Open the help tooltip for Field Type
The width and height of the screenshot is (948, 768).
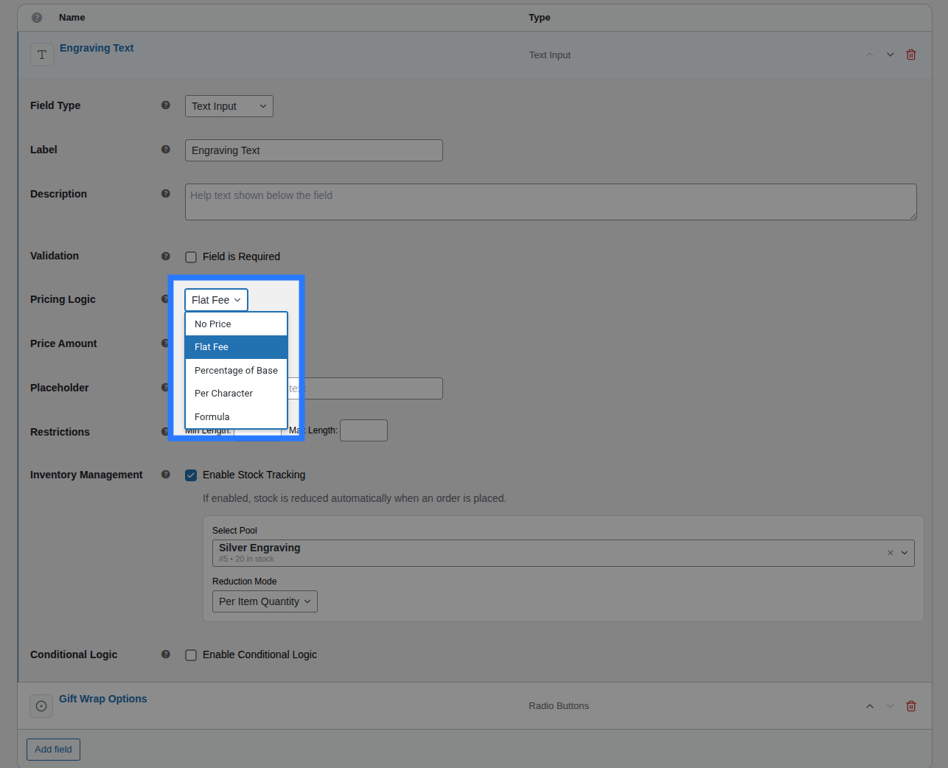[x=166, y=105]
